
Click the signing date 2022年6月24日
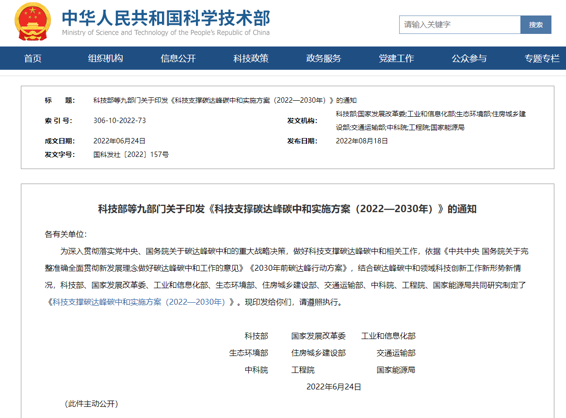pos(334,387)
